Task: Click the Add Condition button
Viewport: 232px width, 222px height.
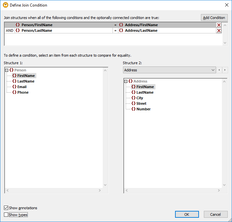Action: [x=214, y=18]
